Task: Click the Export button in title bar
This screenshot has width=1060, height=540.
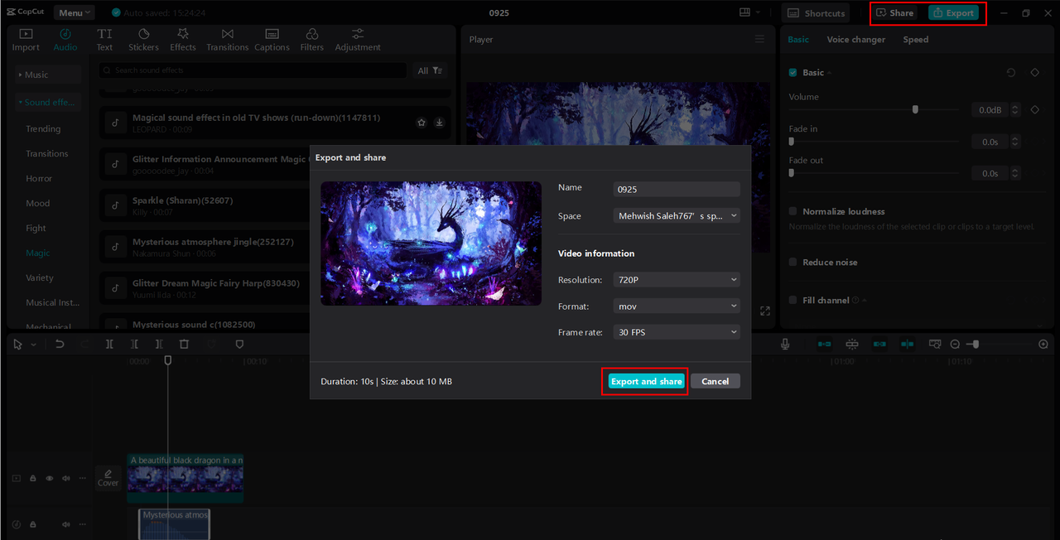Action: 953,12
